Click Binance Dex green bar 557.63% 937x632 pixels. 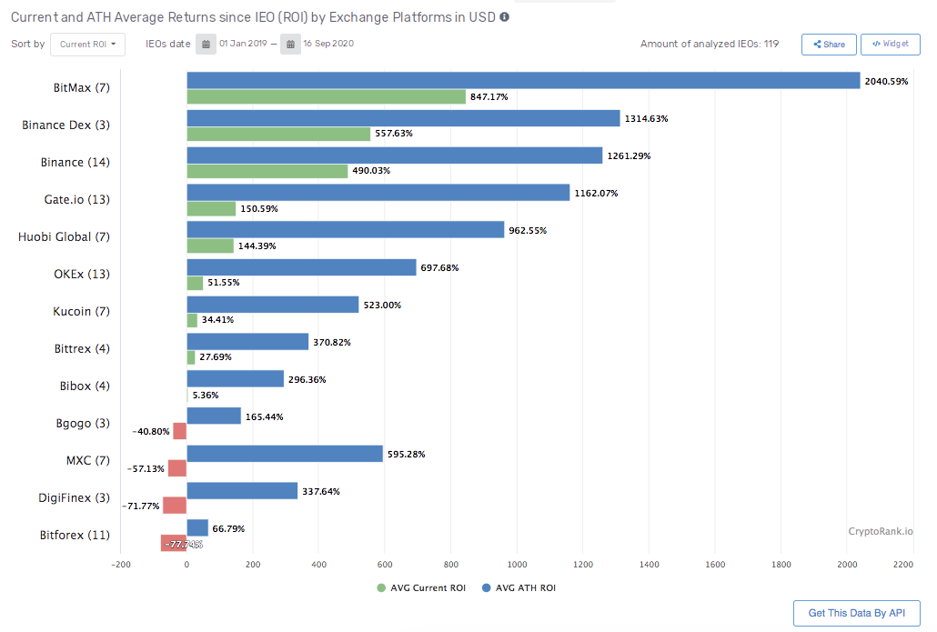tap(278, 134)
